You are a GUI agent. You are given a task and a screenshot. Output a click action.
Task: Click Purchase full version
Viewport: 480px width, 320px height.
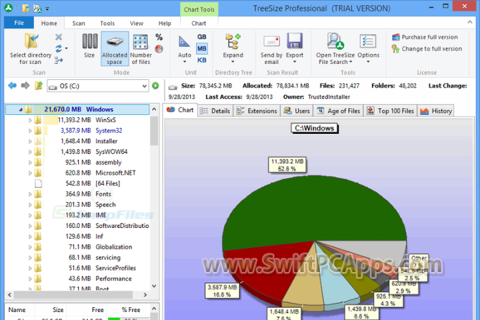coord(425,37)
